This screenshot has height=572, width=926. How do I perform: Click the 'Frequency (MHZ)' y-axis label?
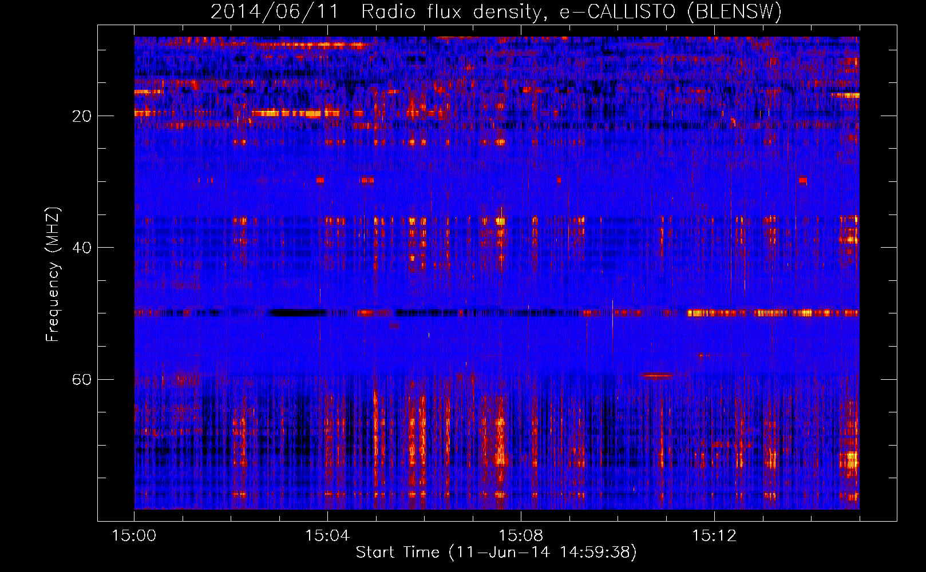53,275
